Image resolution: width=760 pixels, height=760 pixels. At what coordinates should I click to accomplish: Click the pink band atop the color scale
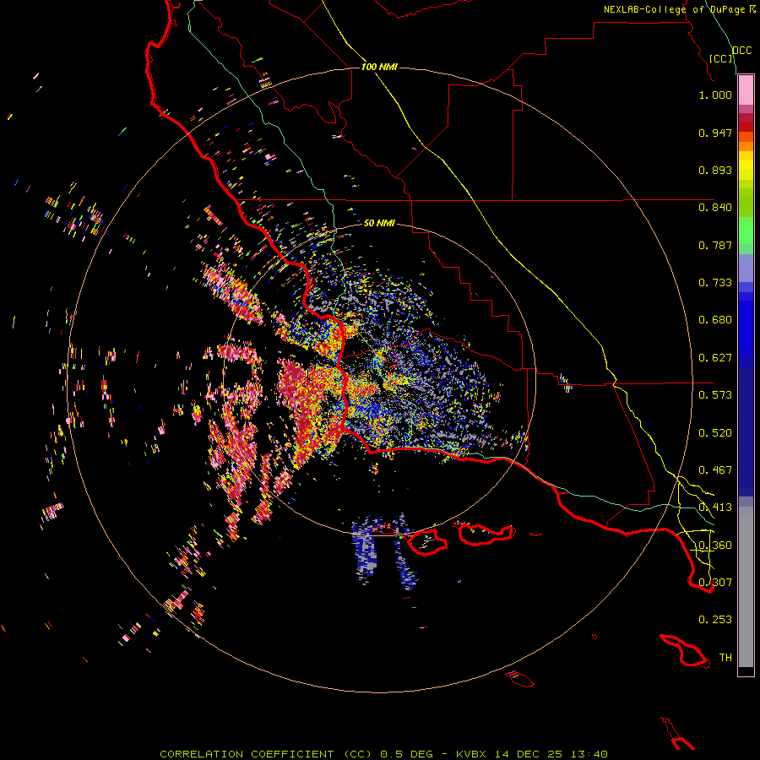tap(746, 90)
